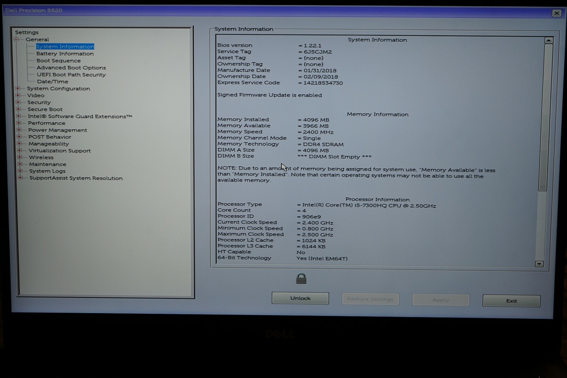Click the Memory Technology value DDR4 SDRAM

(323, 144)
